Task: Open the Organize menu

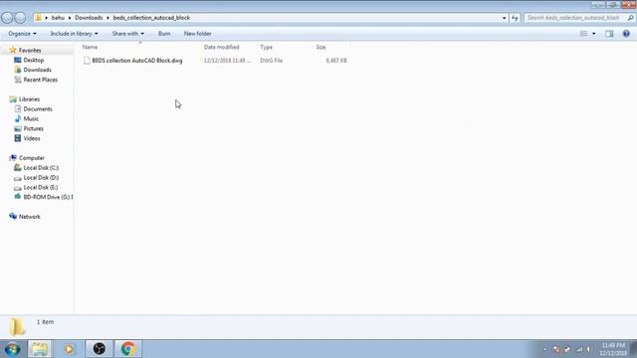Action: tap(22, 34)
